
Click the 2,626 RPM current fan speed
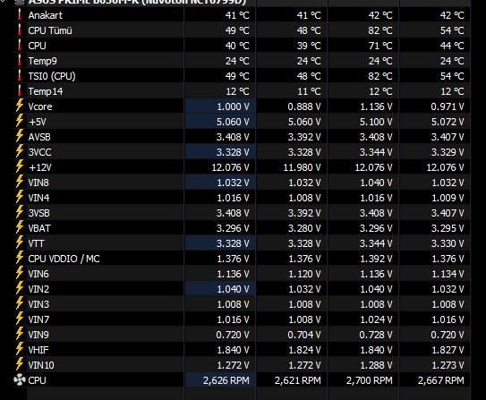tap(226, 380)
